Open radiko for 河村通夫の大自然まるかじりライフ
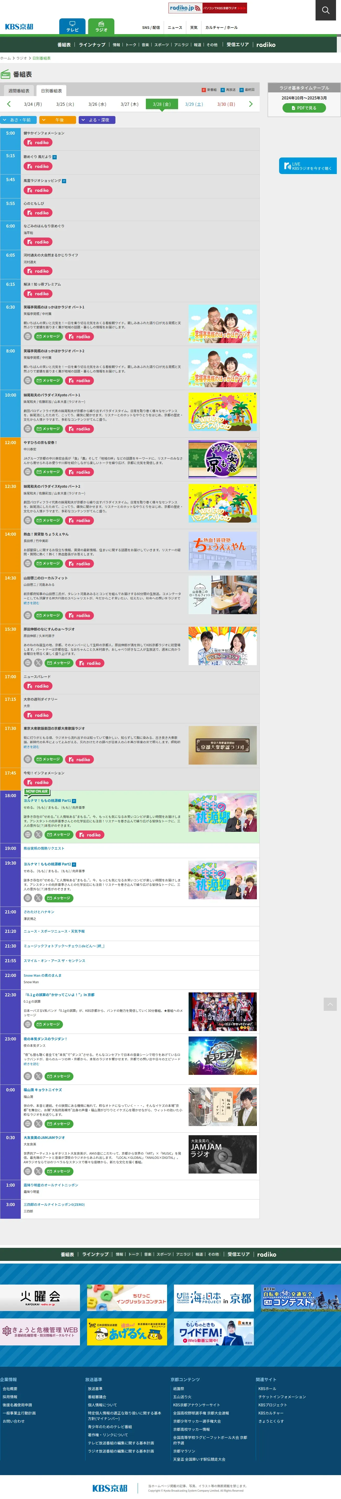The width and height of the screenshot is (341, 1499). [x=38, y=271]
